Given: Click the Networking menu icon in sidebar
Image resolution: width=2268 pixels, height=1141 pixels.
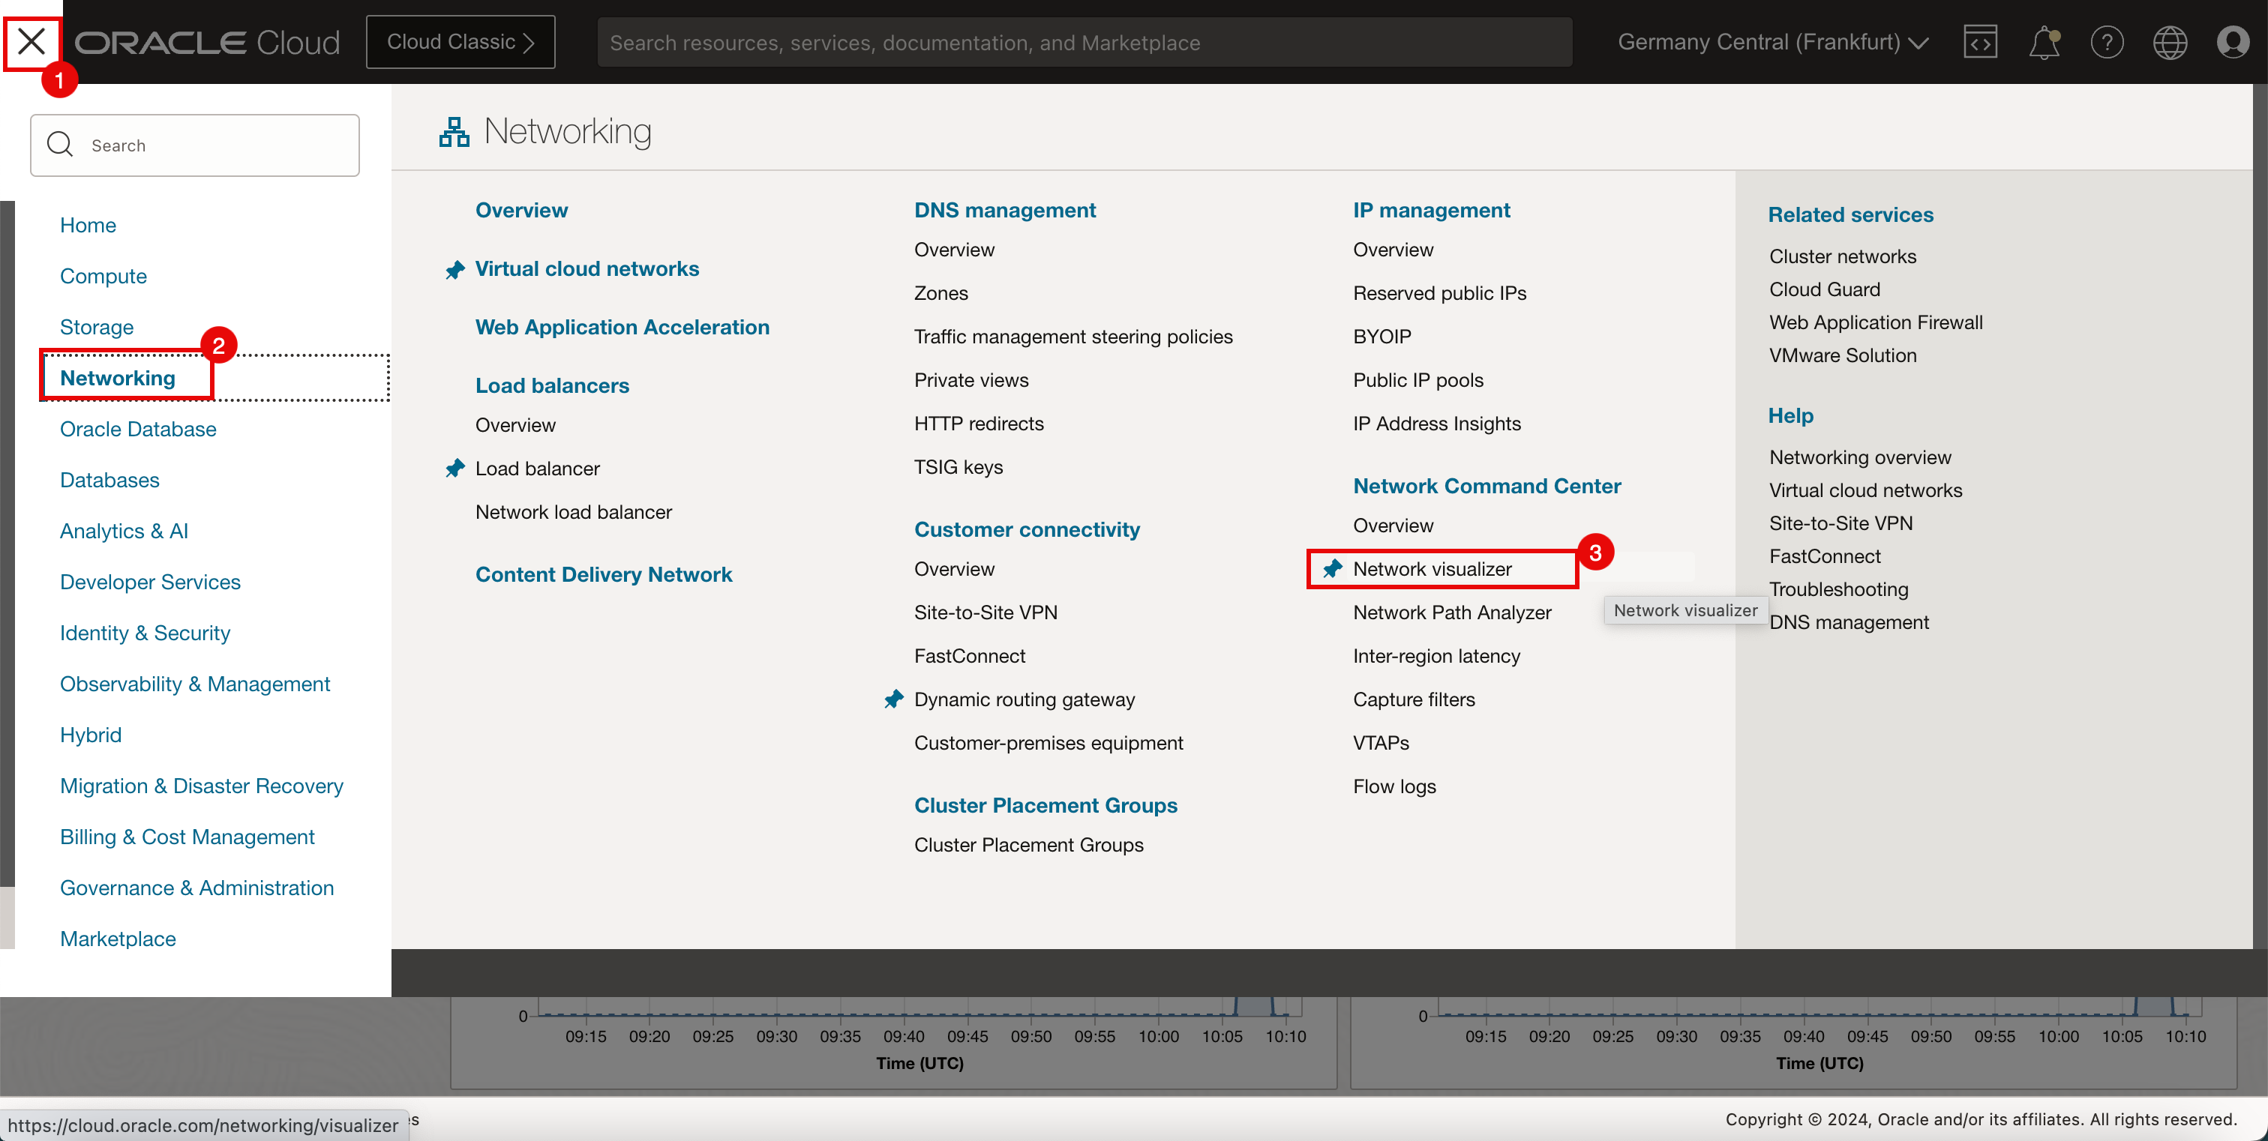Looking at the screenshot, I should [116, 377].
